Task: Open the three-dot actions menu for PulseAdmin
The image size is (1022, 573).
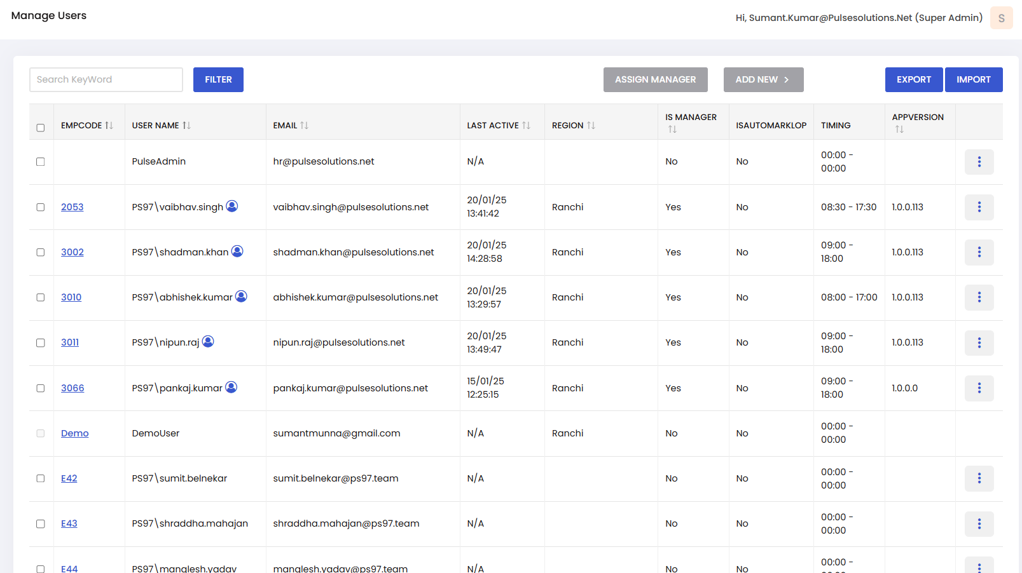Action: (x=979, y=162)
